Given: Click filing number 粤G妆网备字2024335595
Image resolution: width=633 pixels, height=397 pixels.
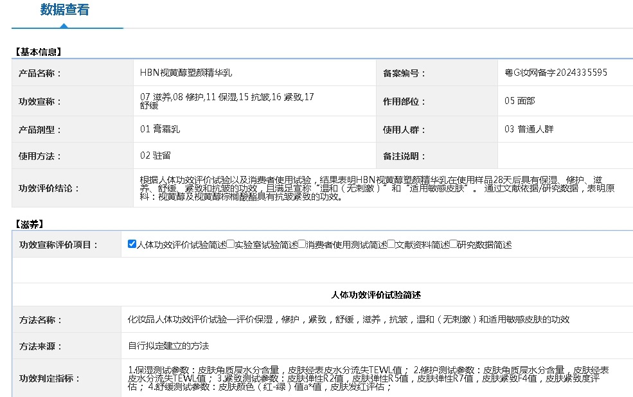Looking at the screenshot, I should point(556,73).
